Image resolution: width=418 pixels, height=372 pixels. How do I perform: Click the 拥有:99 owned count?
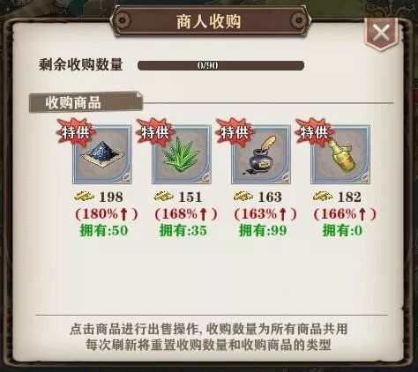click(263, 230)
